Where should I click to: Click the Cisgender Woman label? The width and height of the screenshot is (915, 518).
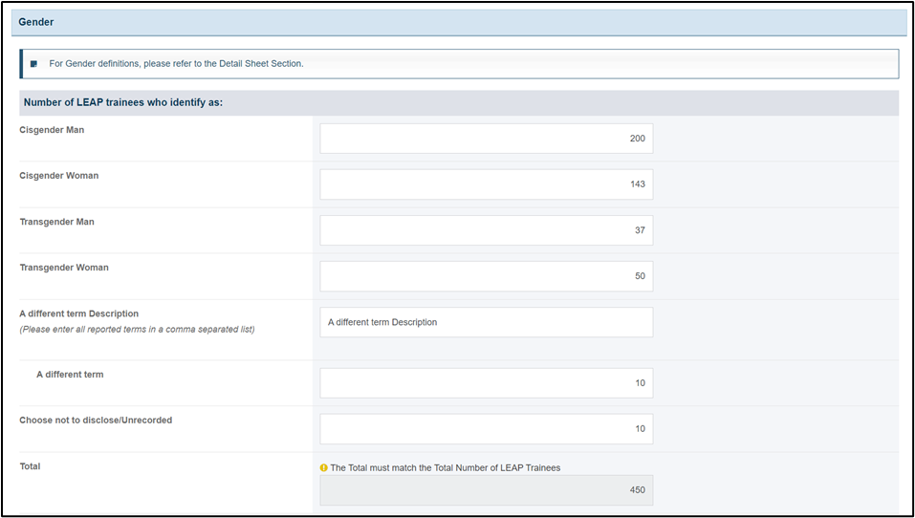(x=59, y=176)
